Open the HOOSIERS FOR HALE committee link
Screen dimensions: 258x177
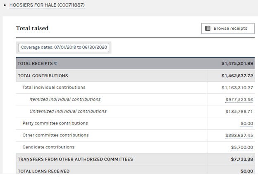46,6
